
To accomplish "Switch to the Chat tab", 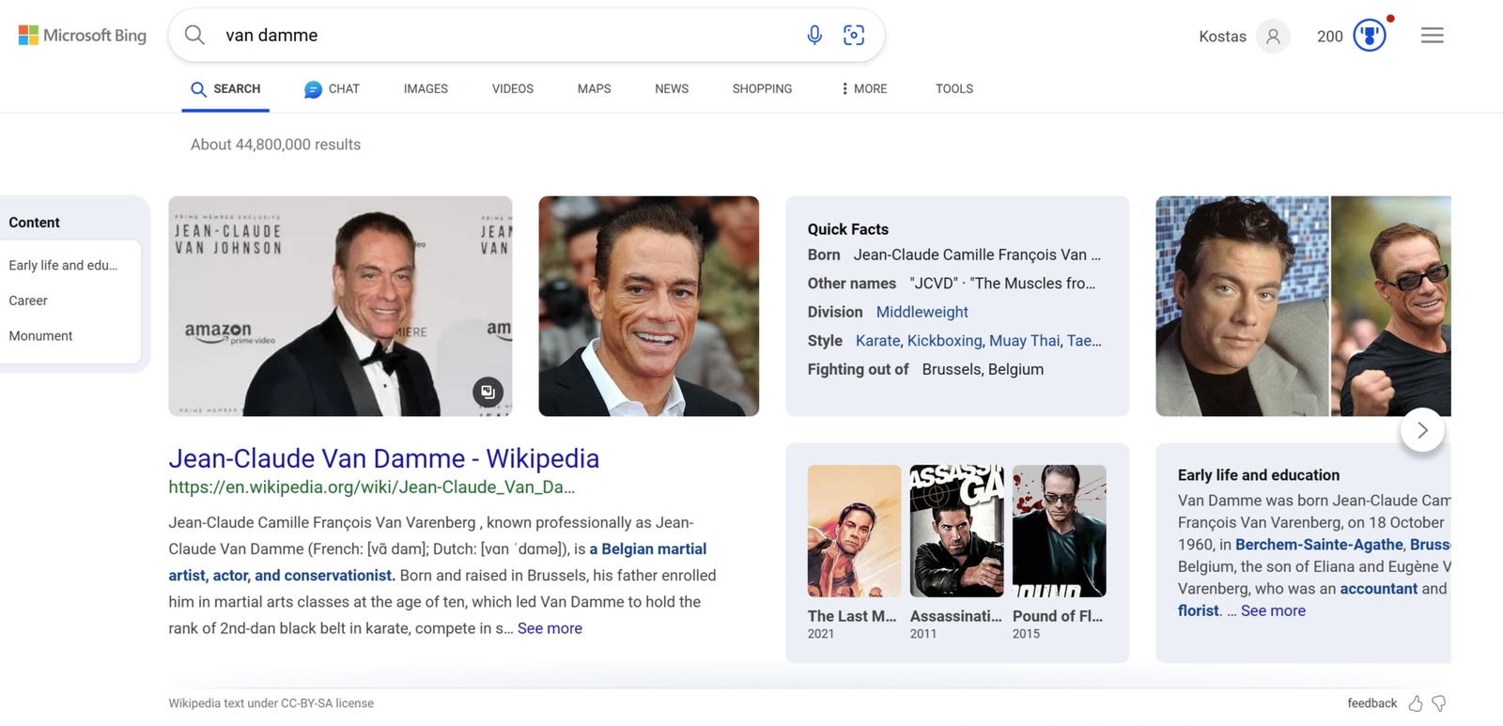I will [332, 89].
